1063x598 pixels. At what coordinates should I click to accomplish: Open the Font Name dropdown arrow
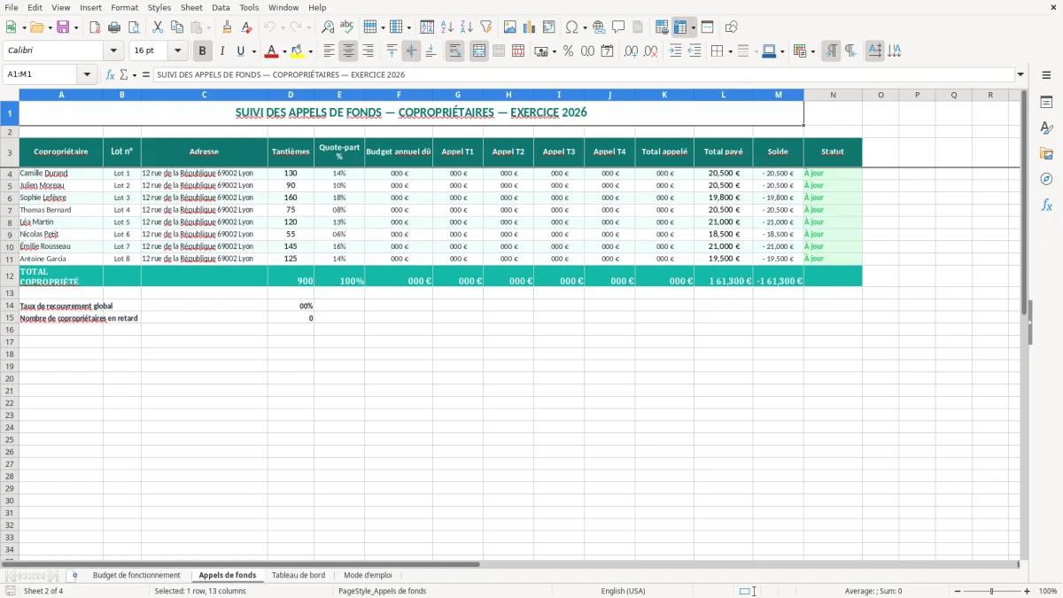[113, 51]
